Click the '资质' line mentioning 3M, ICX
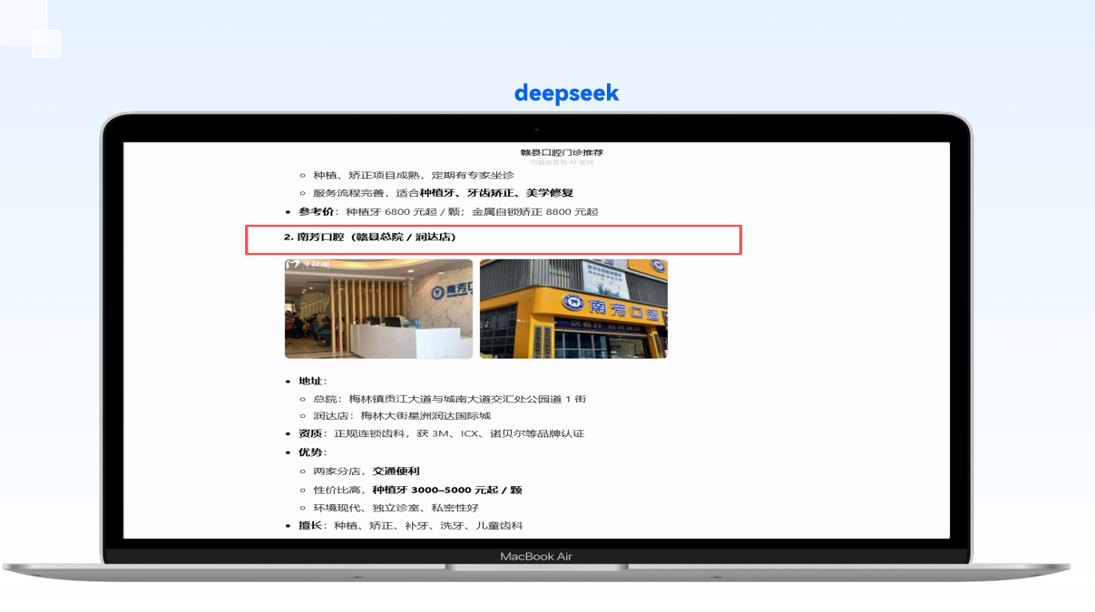Image resolution: width=1095 pixels, height=612 pixels. click(x=441, y=434)
